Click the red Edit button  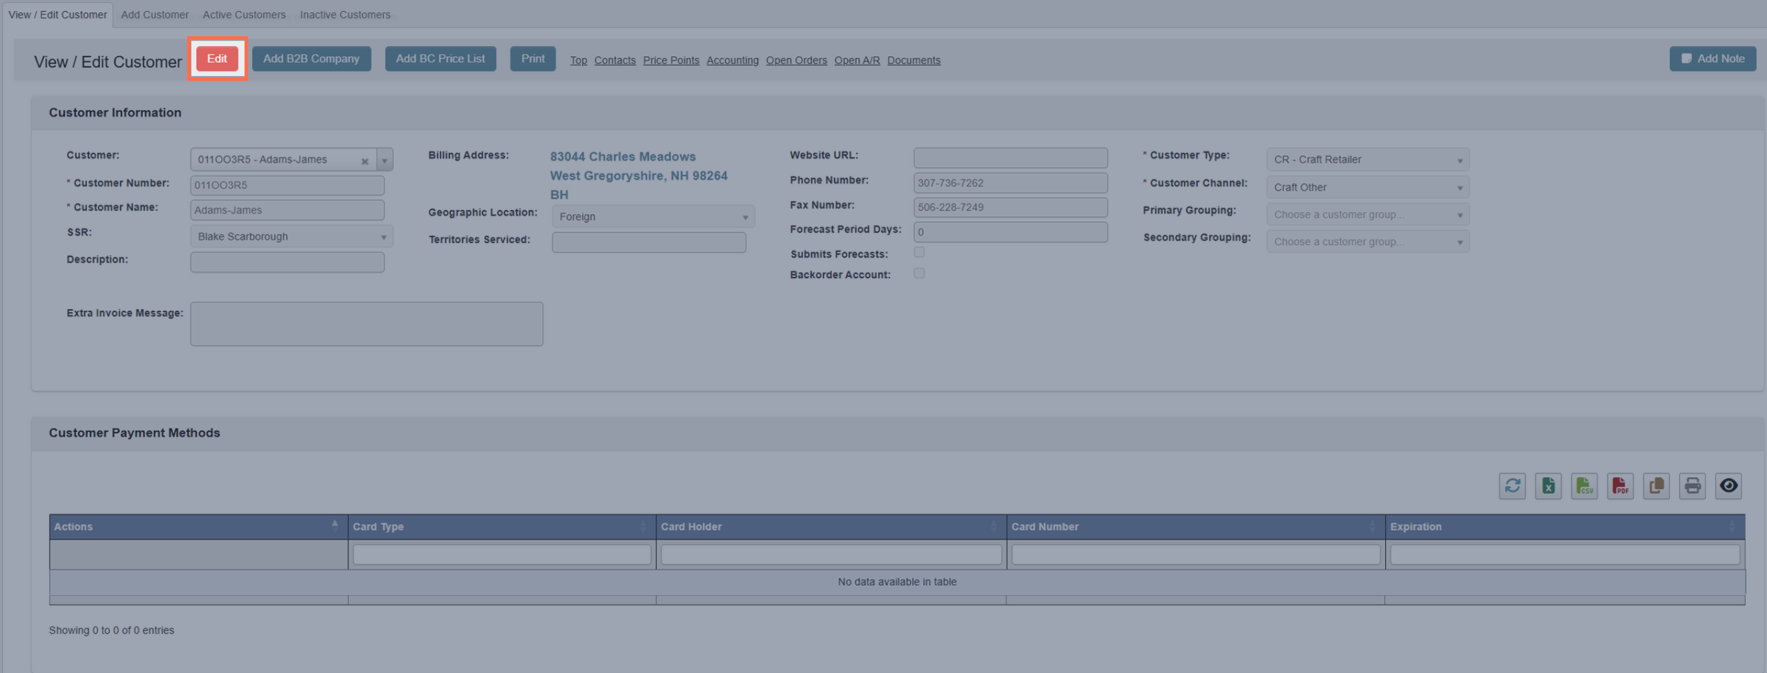click(x=217, y=59)
